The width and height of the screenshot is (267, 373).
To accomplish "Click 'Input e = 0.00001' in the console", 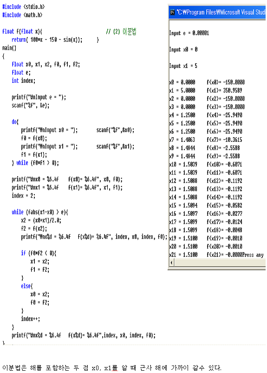I will pyautogui.click(x=189, y=33).
